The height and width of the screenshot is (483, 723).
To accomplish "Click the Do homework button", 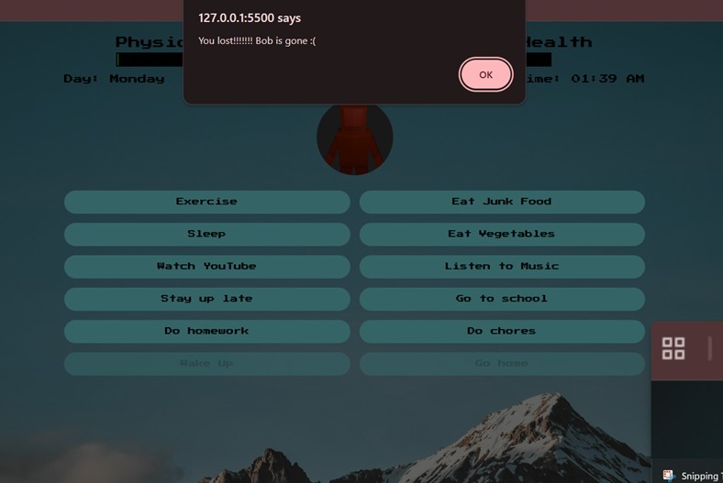I will pyautogui.click(x=207, y=331).
